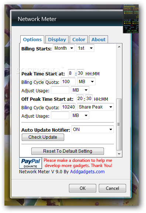Click Reset To Default Setting button
Viewport: 146px width, 213px height.
[x=67, y=151]
